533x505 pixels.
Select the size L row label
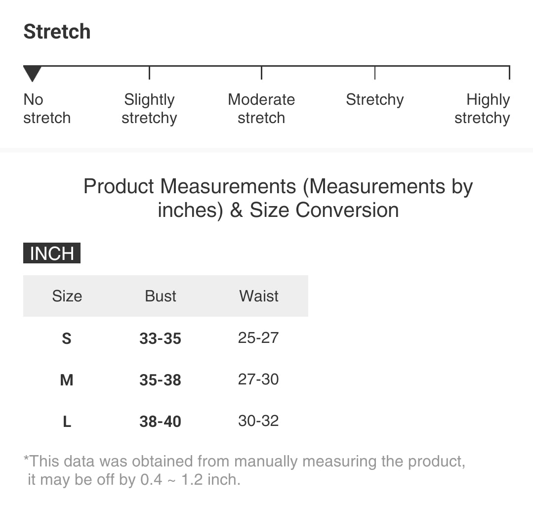tap(67, 421)
